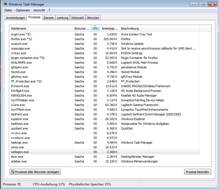This screenshot has width=219, height=189.
Task: Minimize the Task-Manager window
Action: (194, 4)
